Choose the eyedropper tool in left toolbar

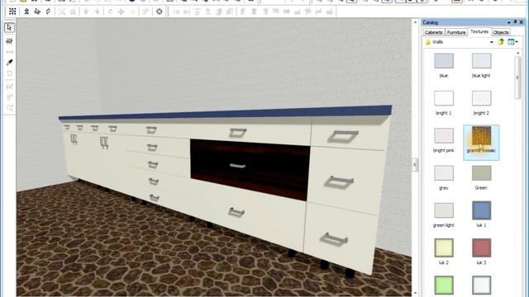[9, 63]
